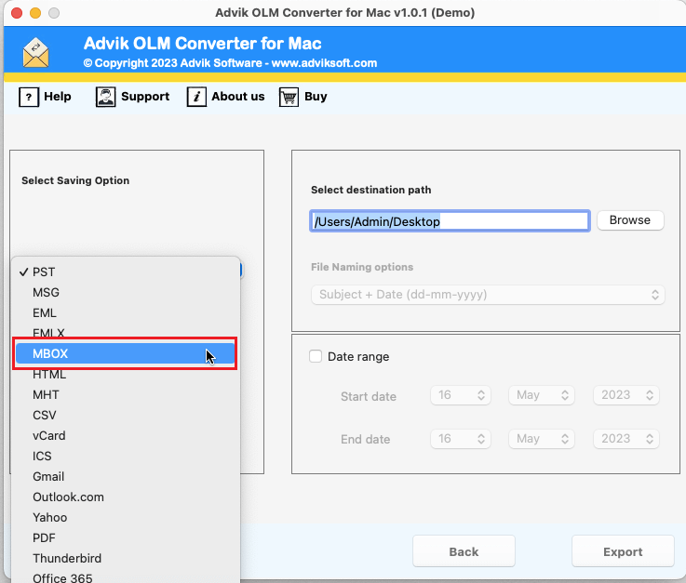Choose HTML from the format list
686x583 pixels.
click(x=126, y=374)
